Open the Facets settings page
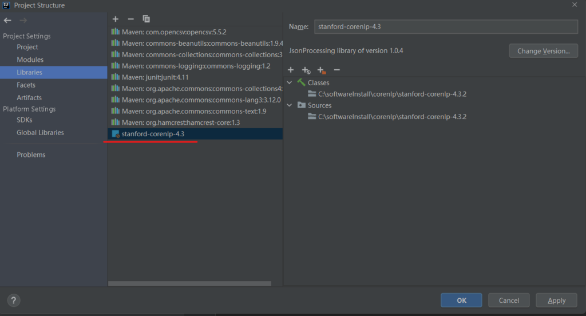 (x=26, y=85)
